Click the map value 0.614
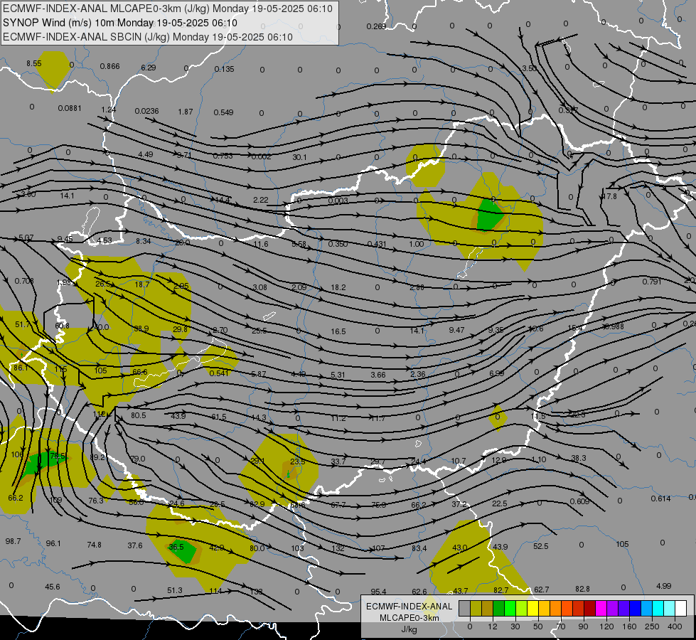The image size is (696, 640). tap(660, 498)
